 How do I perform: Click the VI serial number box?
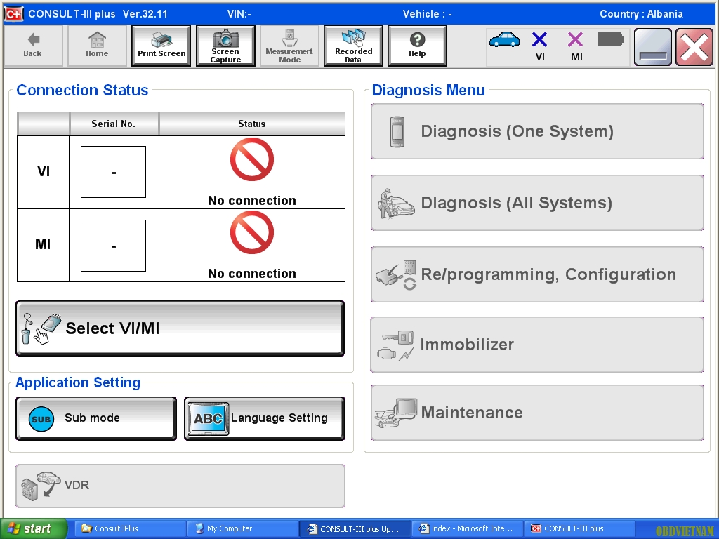click(113, 172)
